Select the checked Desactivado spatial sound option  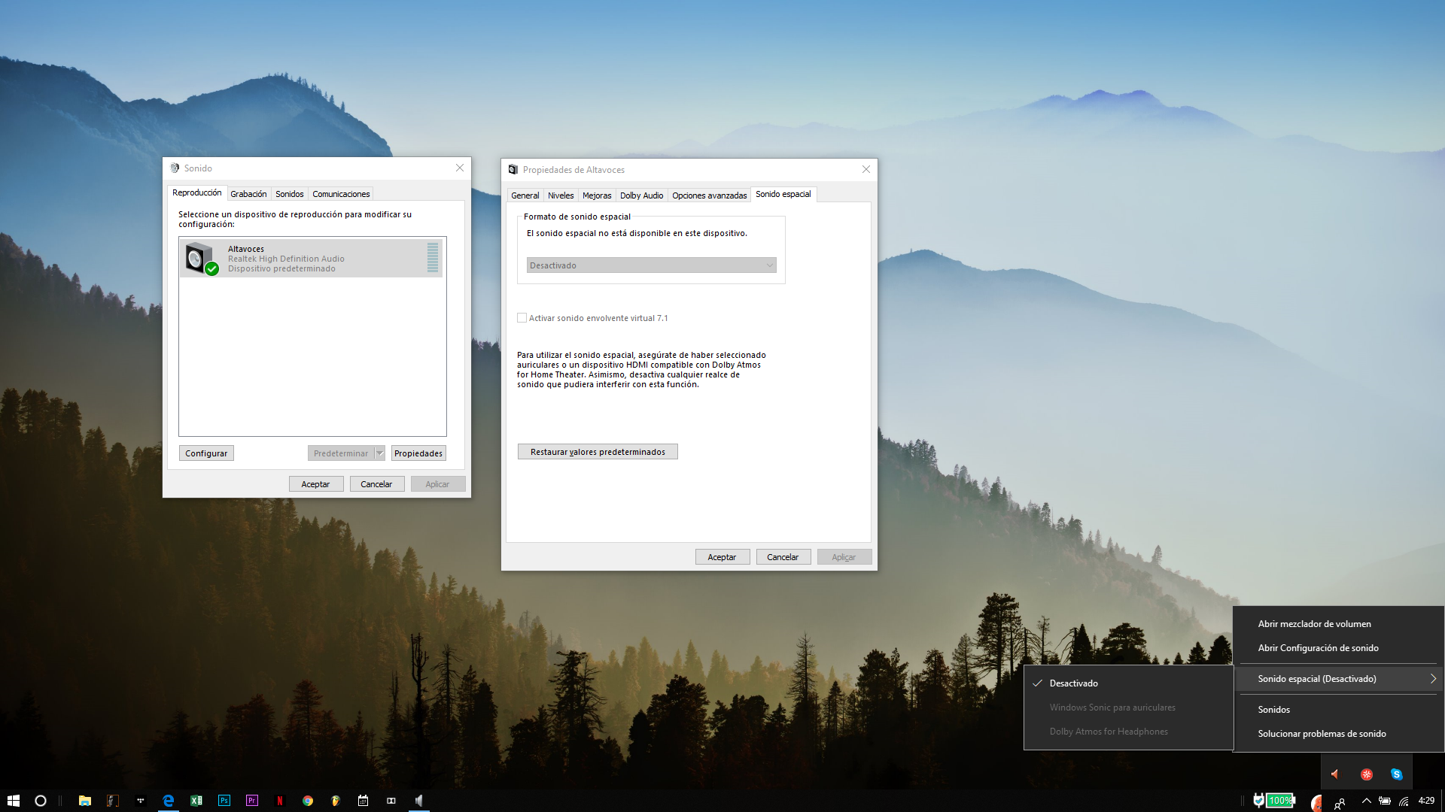coord(1073,683)
